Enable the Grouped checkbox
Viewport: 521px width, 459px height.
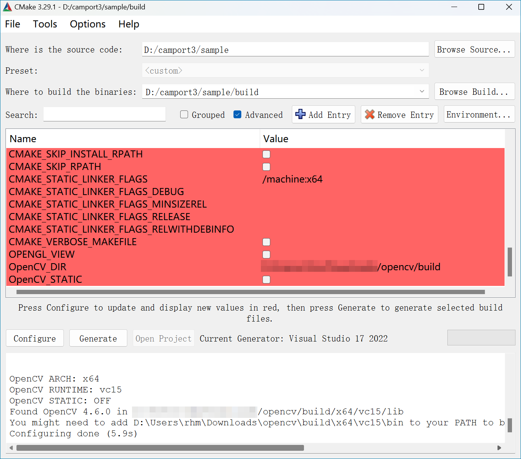[184, 114]
